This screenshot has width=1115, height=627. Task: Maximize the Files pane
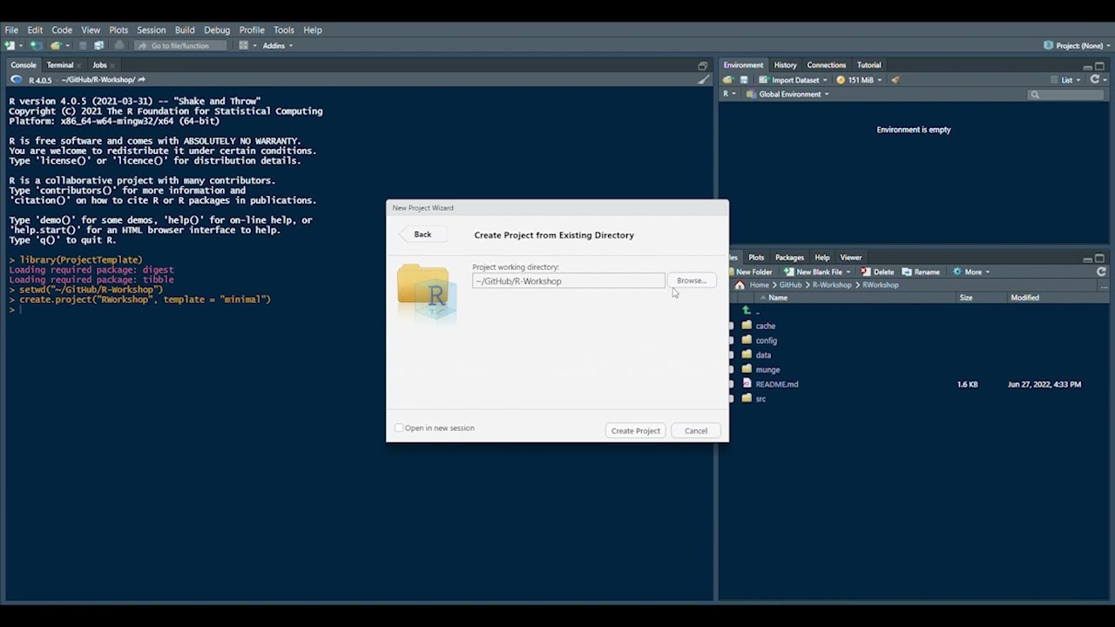tap(1099, 258)
